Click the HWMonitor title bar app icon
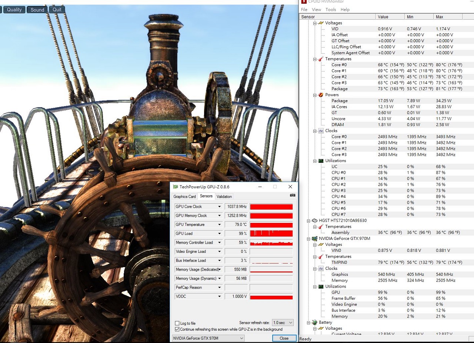 pyautogui.click(x=304, y=1)
